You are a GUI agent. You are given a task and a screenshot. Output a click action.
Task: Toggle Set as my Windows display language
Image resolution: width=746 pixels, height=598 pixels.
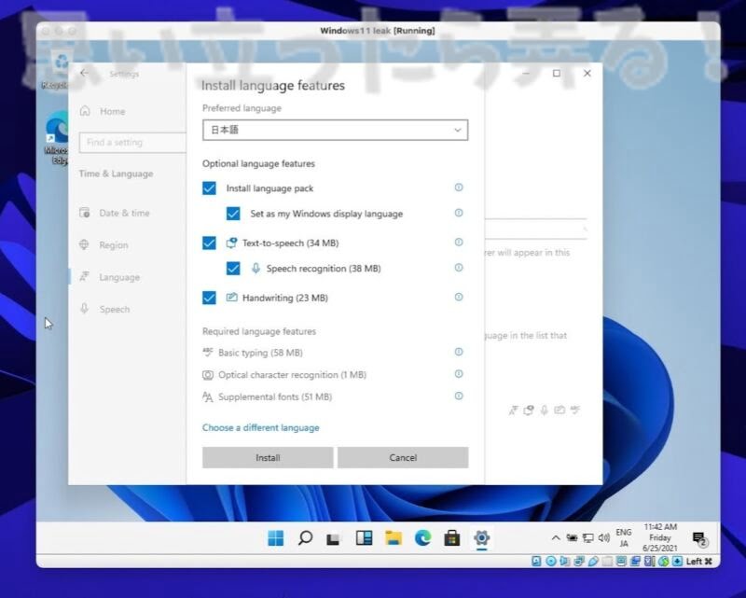(x=233, y=214)
